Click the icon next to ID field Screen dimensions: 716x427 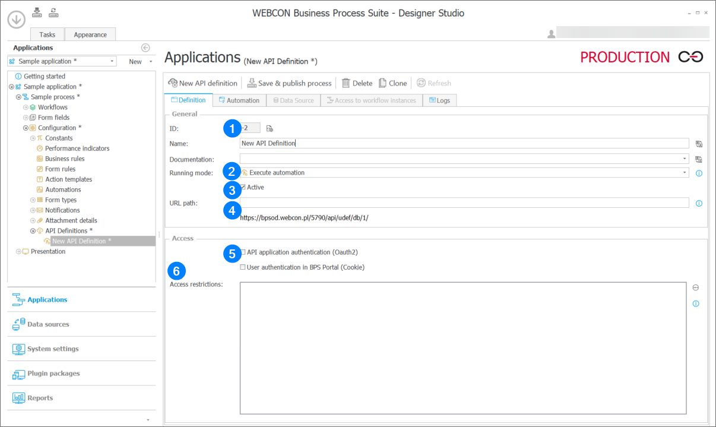[x=270, y=128]
